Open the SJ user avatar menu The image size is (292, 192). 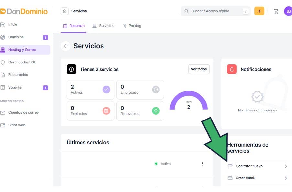(288, 11)
